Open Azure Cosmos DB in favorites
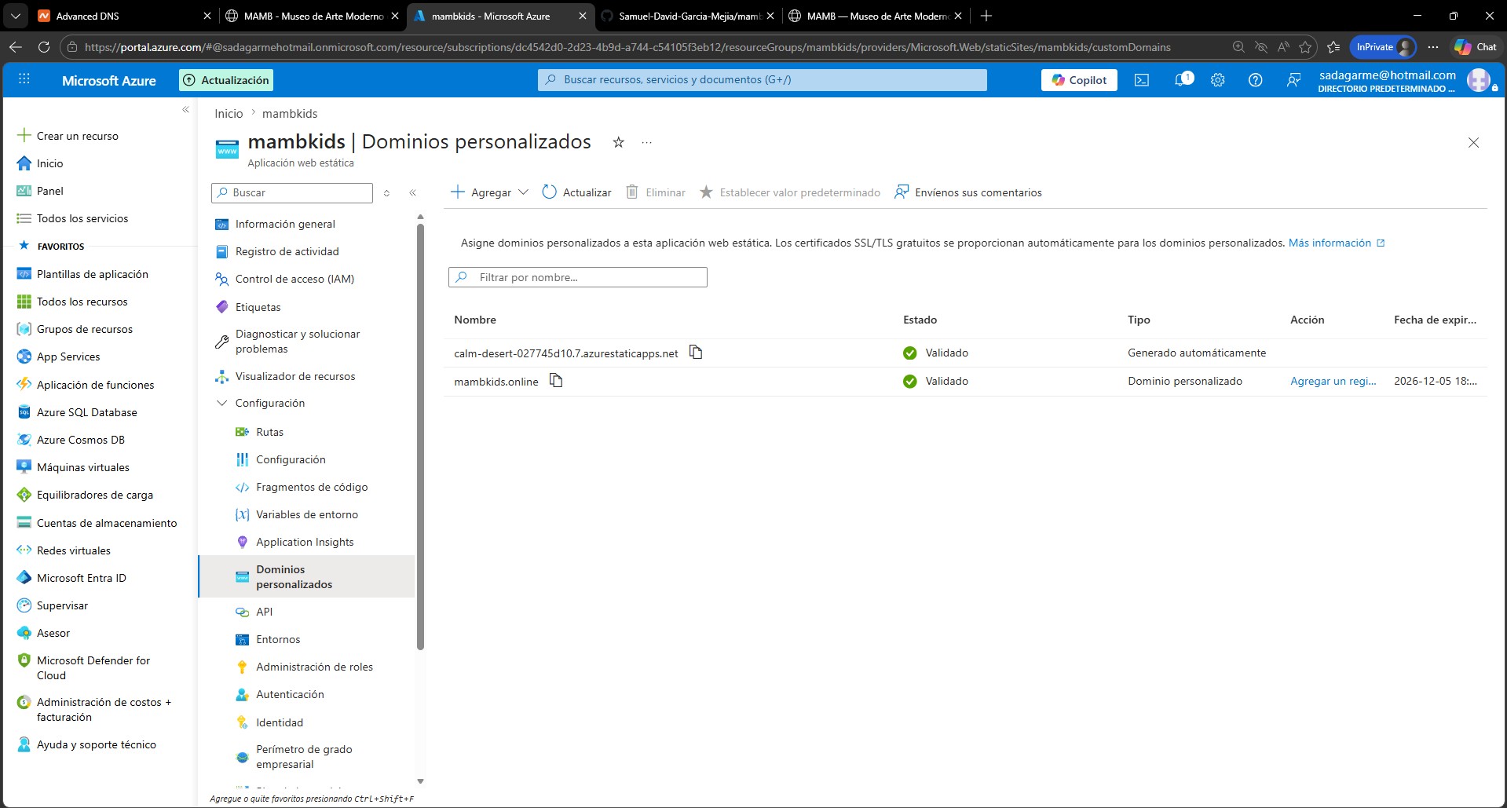 [80, 440]
